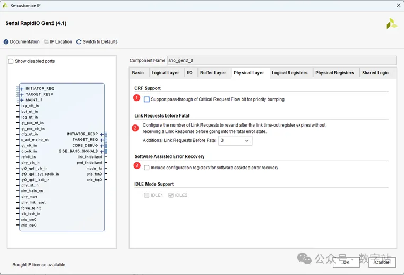Open the Buffer Layer tab

213,73
